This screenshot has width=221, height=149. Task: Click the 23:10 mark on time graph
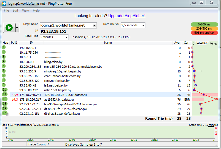(x=113, y=140)
